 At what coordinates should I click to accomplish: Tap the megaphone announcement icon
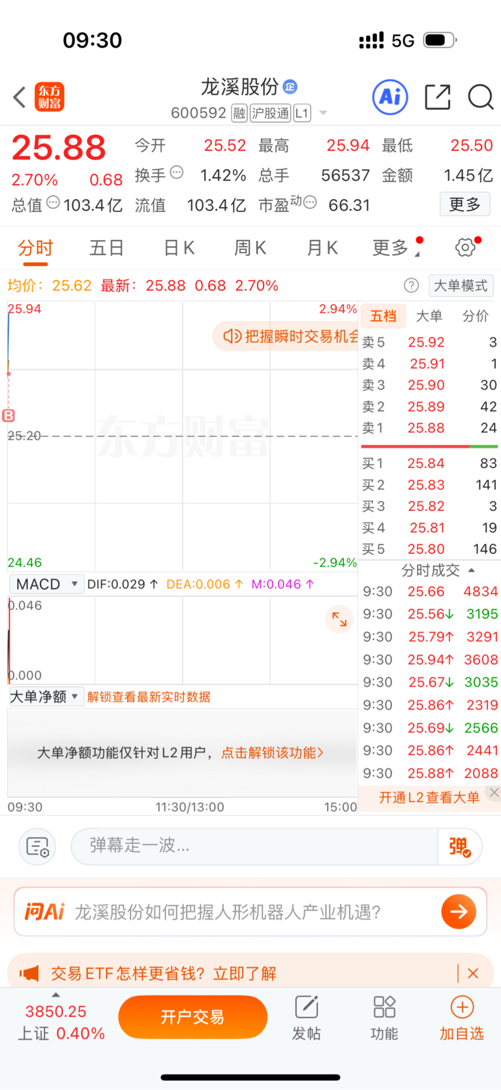[29, 973]
